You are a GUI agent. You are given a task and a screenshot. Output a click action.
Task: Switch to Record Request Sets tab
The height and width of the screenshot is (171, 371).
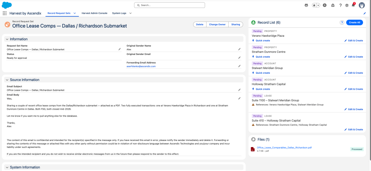59,13
